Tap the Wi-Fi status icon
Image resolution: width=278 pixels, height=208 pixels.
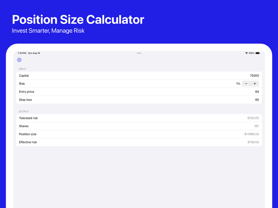[x=246, y=53]
